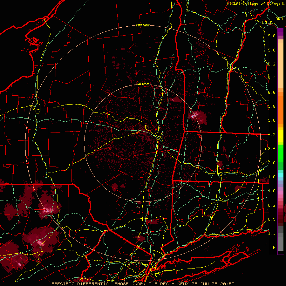Click the '0.5 DEG' elevation text
This screenshot has height=286, width=286.
coord(158,284)
